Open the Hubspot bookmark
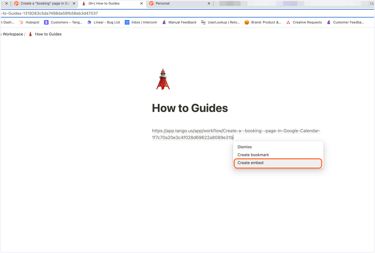The height and width of the screenshot is (253, 375). [29, 22]
